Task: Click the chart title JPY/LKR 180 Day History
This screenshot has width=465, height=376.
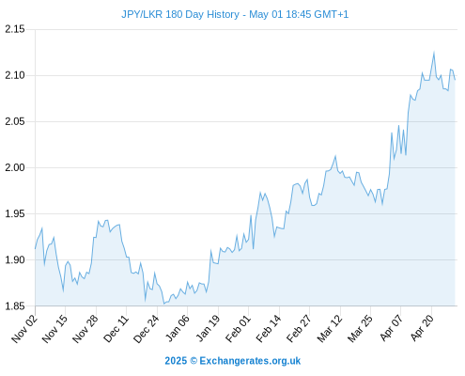Action: click(180, 14)
